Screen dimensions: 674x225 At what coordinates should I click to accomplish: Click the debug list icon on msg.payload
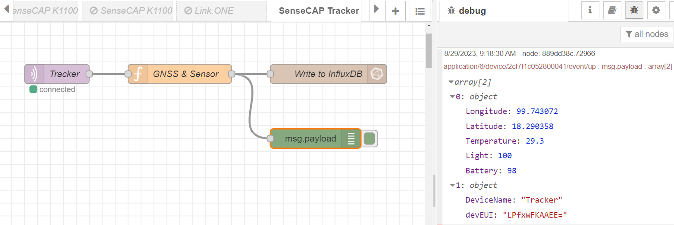tap(351, 139)
